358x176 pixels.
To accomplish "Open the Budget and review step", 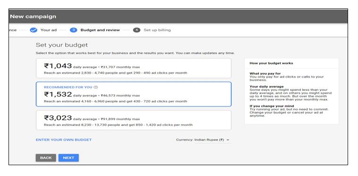I will 100,30.
